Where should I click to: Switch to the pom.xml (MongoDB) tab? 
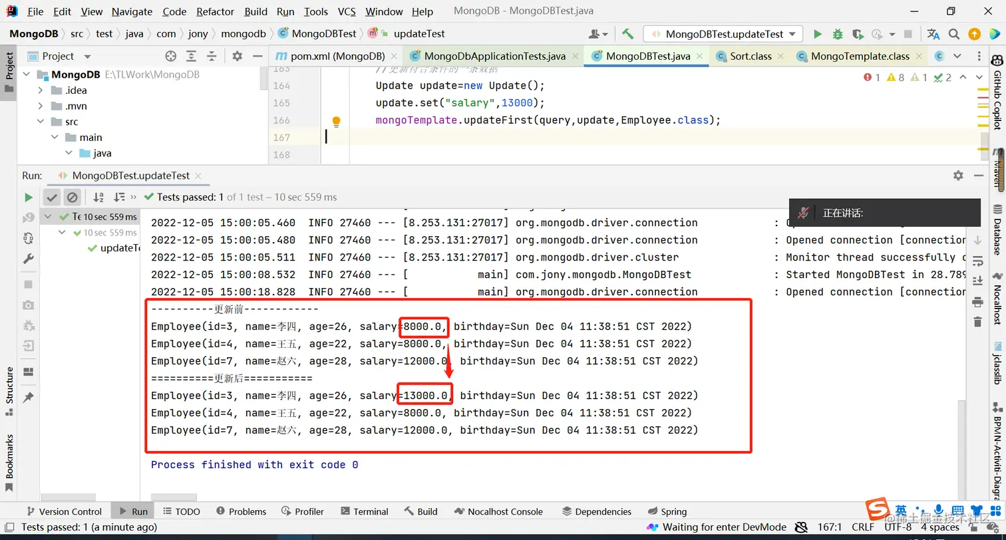[337, 56]
